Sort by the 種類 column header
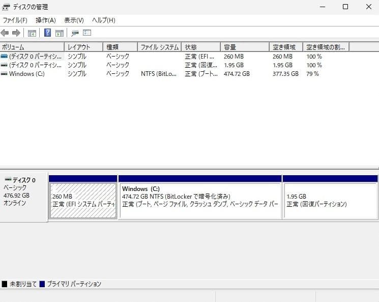 120,47
